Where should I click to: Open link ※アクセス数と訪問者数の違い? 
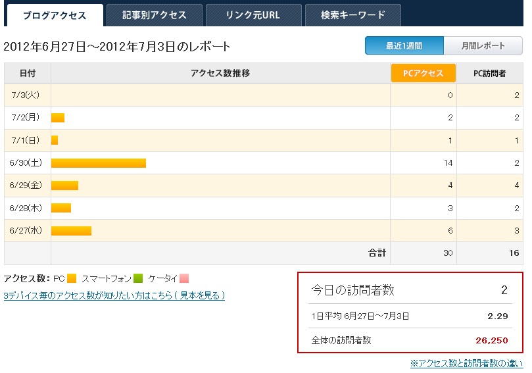click(466, 363)
